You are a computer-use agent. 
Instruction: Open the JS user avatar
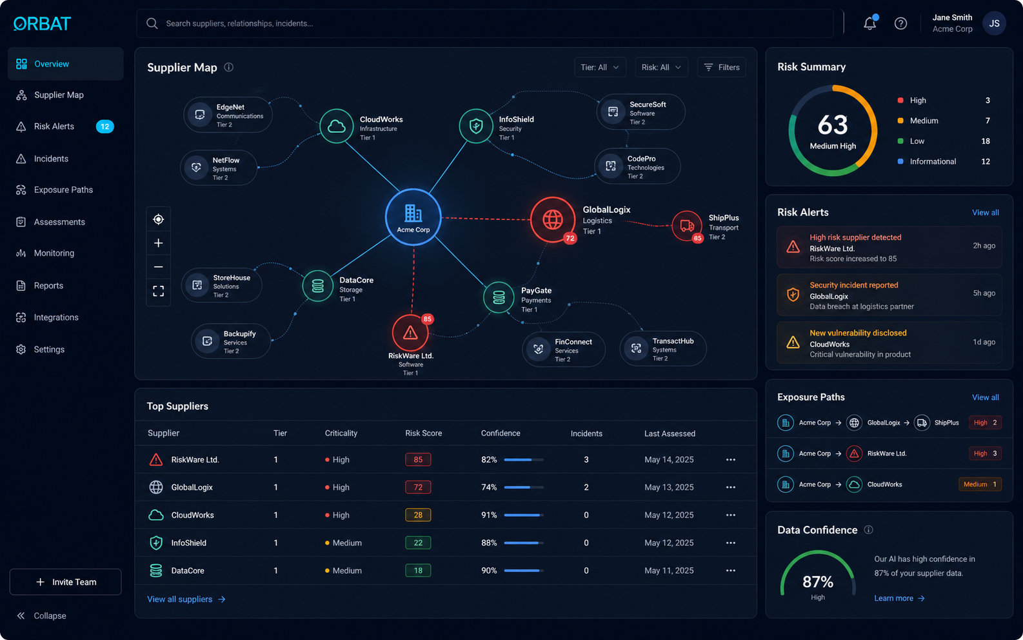994,23
